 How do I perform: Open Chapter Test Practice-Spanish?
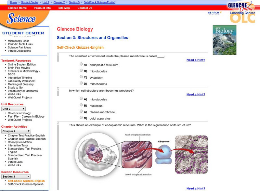[x=27, y=139]
